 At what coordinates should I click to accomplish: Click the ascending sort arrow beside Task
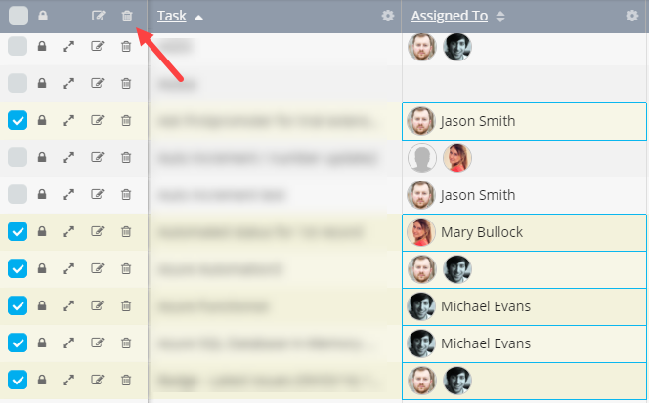click(x=199, y=17)
